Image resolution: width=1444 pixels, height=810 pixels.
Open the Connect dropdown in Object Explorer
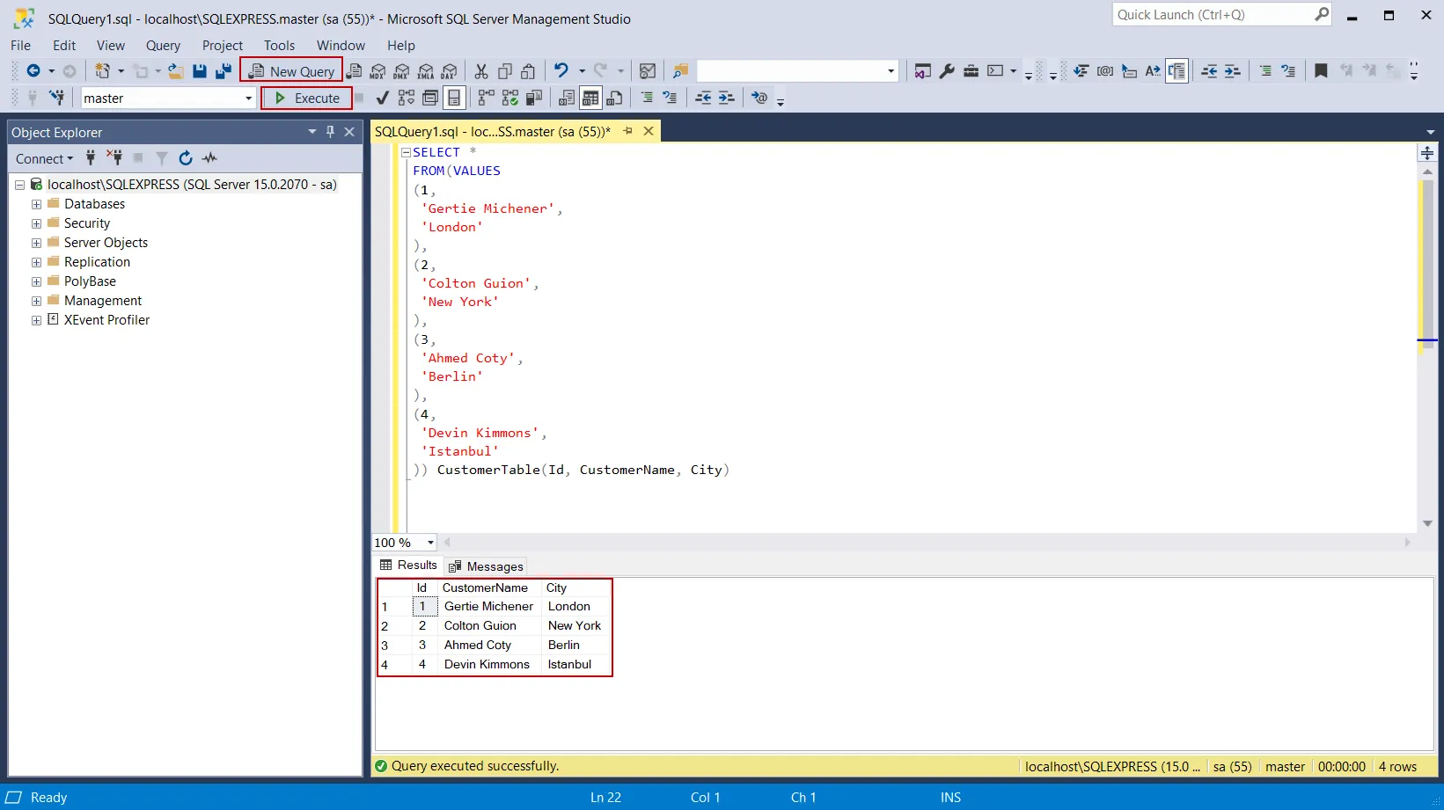(44, 158)
